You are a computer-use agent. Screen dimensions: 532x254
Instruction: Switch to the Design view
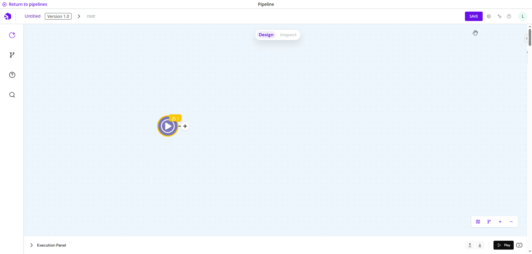pyautogui.click(x=266, y=35)
